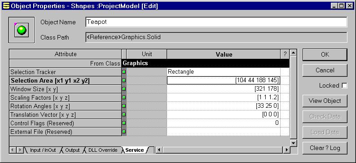The width and height of the screenshot is (356, 163).
Task: Click Window Size value [321 178]
Action: click(x=224, y=89)
